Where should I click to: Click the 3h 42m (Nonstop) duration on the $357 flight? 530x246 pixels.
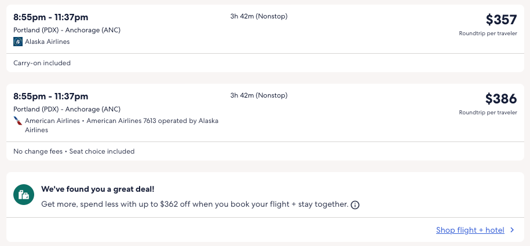(258, 16)
